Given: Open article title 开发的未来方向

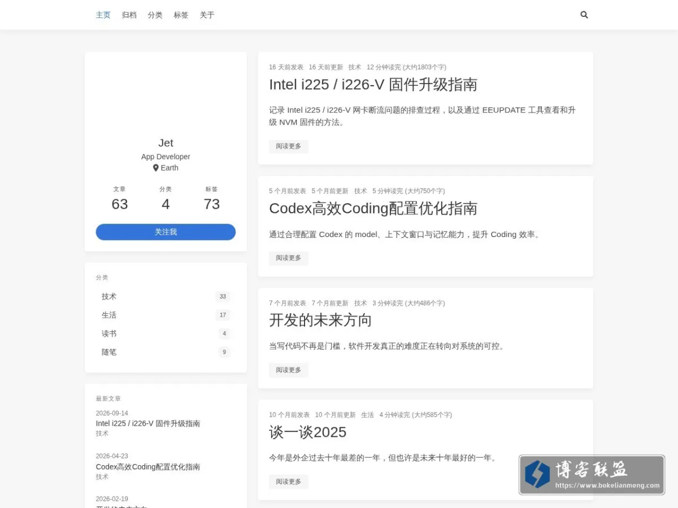Looking at the screenshot, I should pyautogui.click(x=320, y=321).
